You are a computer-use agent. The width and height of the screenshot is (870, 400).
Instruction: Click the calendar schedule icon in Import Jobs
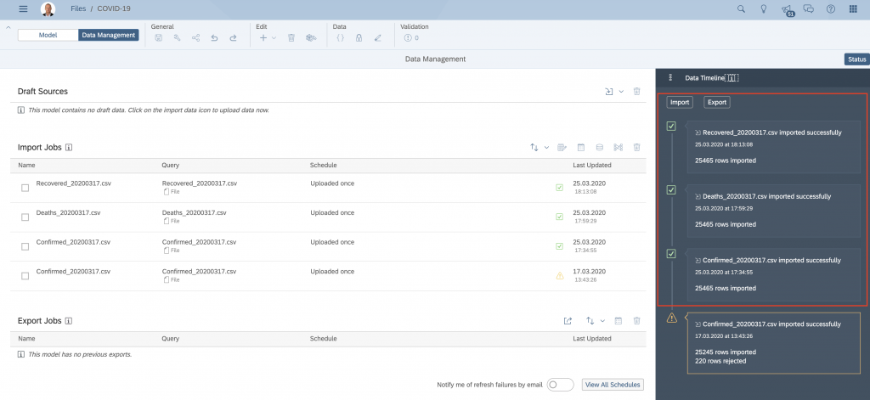point(581,148)
